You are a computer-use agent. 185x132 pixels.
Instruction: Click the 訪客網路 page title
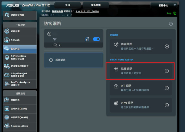(52, 23)
